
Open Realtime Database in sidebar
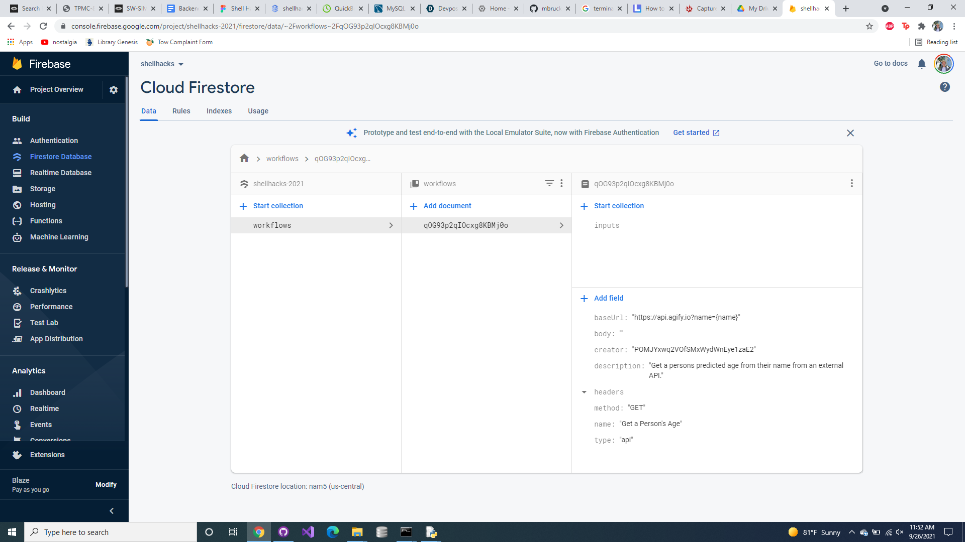[x=60, y=173]
